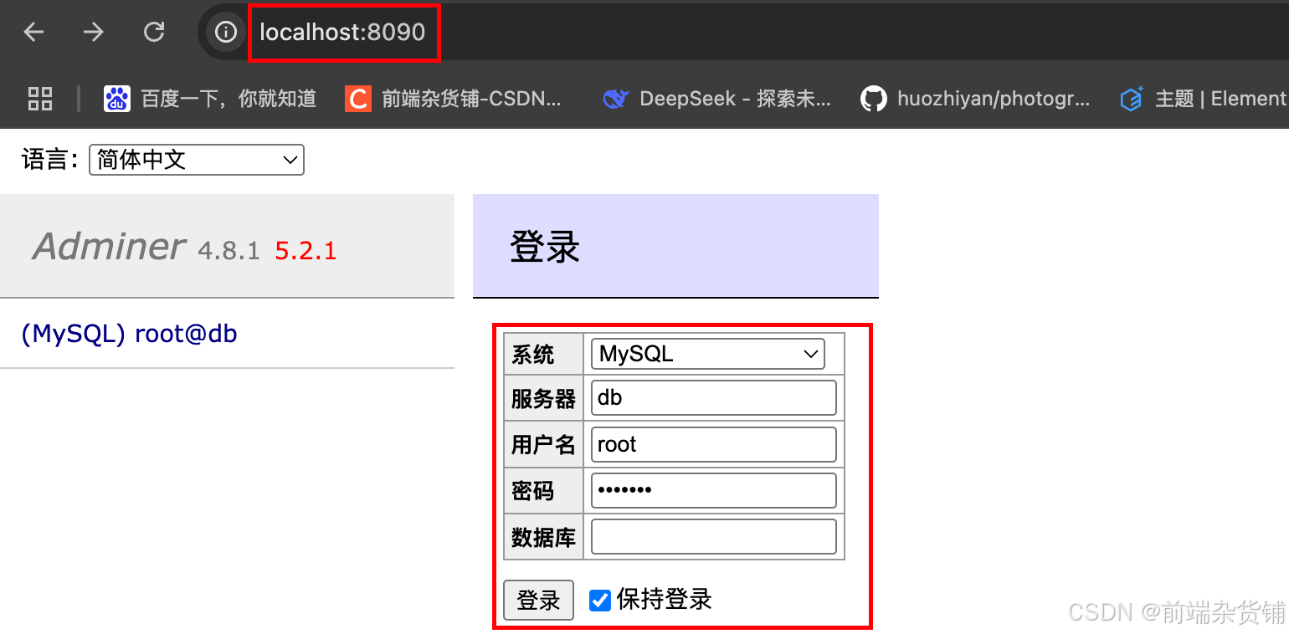Click the browser forward arrow
1289x634 pixels.
pyautogui.click(x=94, y=33)
